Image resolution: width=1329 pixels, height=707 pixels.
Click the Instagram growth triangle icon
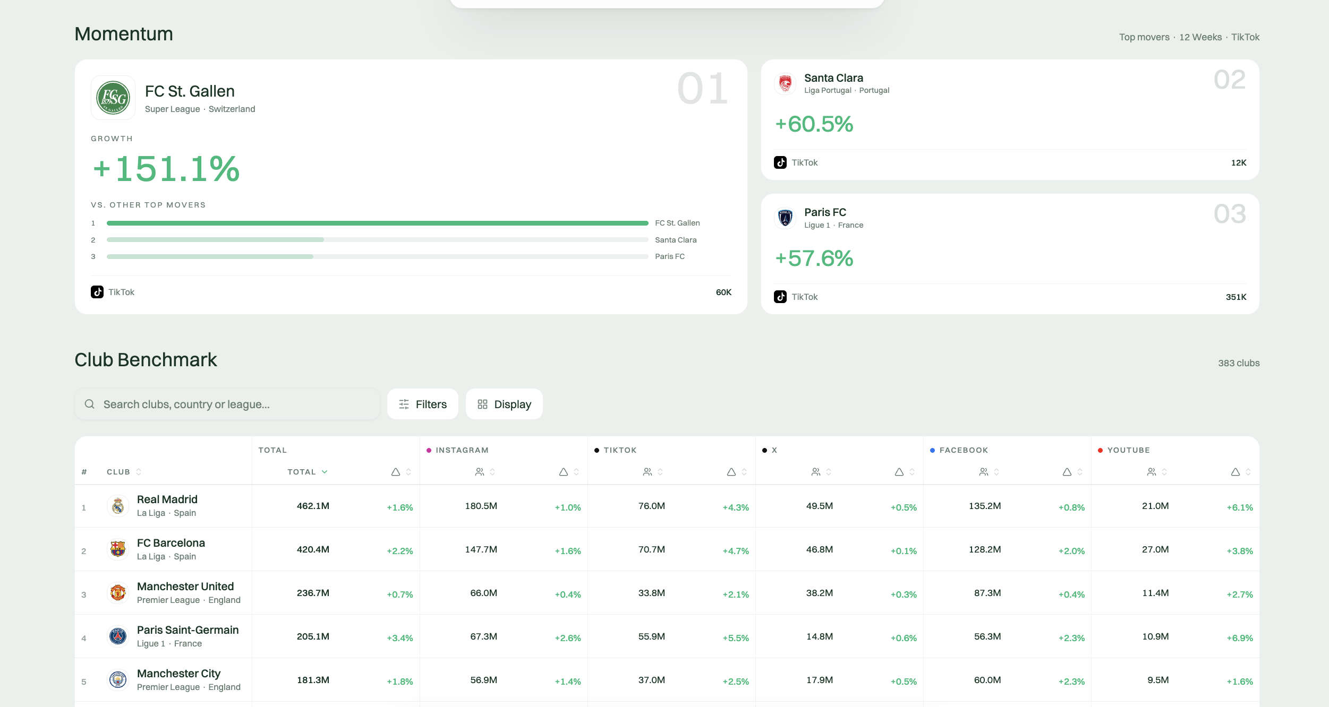click(x=564, y=472)
